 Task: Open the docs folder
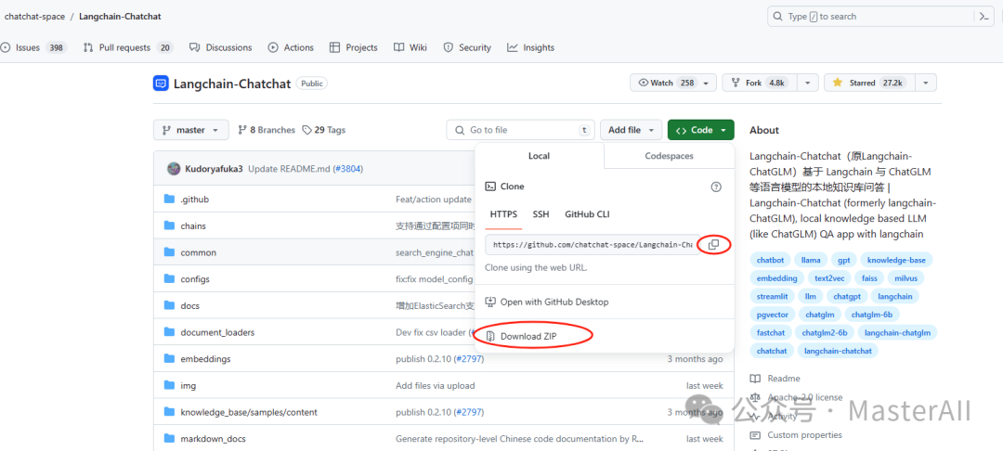(190, 306)
